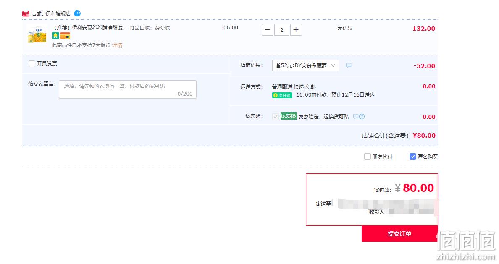Click the 卖家赠送，退换货可赔 text

click(x=324, y=116)
